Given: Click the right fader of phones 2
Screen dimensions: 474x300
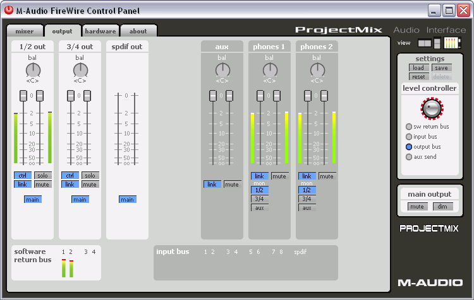Looking at the screenshot, I should click(324, 96).
